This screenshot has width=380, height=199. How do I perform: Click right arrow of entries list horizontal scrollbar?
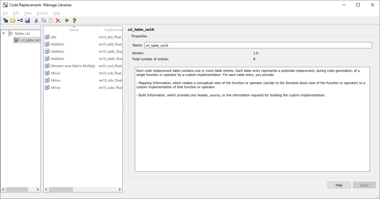coord(120,190)
